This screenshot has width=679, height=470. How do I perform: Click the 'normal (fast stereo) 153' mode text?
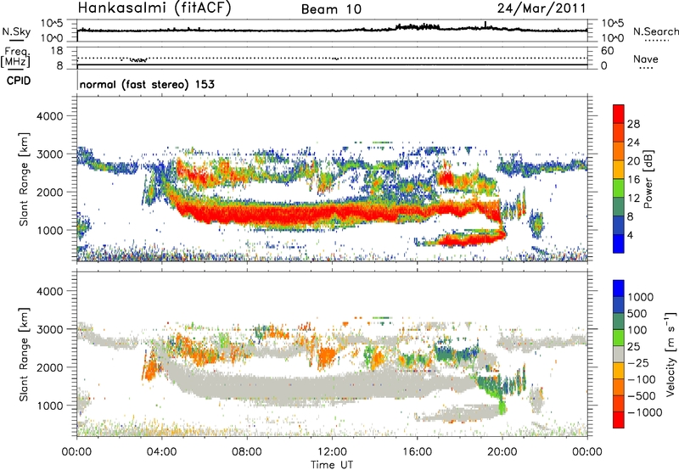(147, 84)
